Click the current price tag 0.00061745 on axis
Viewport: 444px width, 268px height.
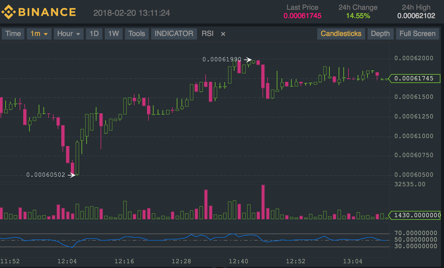pos(414,79)
